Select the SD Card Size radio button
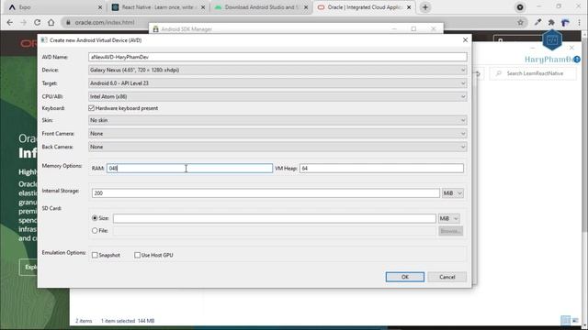This screenshot has width=588, height=330. tap(95, 218)
